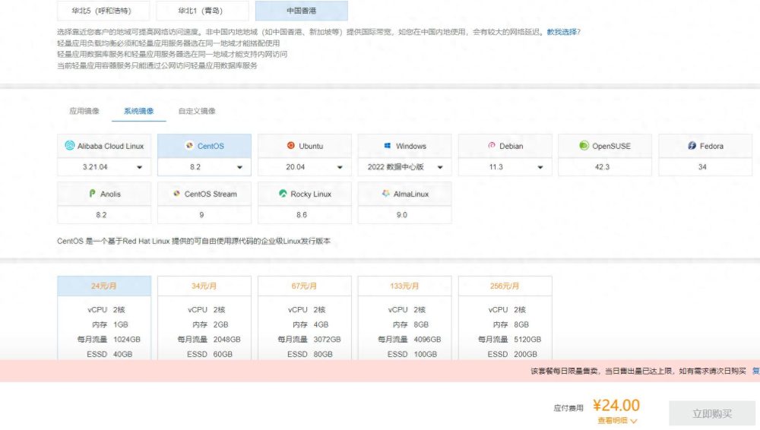760x430 pixels.
Task: Select region 华北1 (青岛)
Action: pyautogui.click(x=203, y=11)
